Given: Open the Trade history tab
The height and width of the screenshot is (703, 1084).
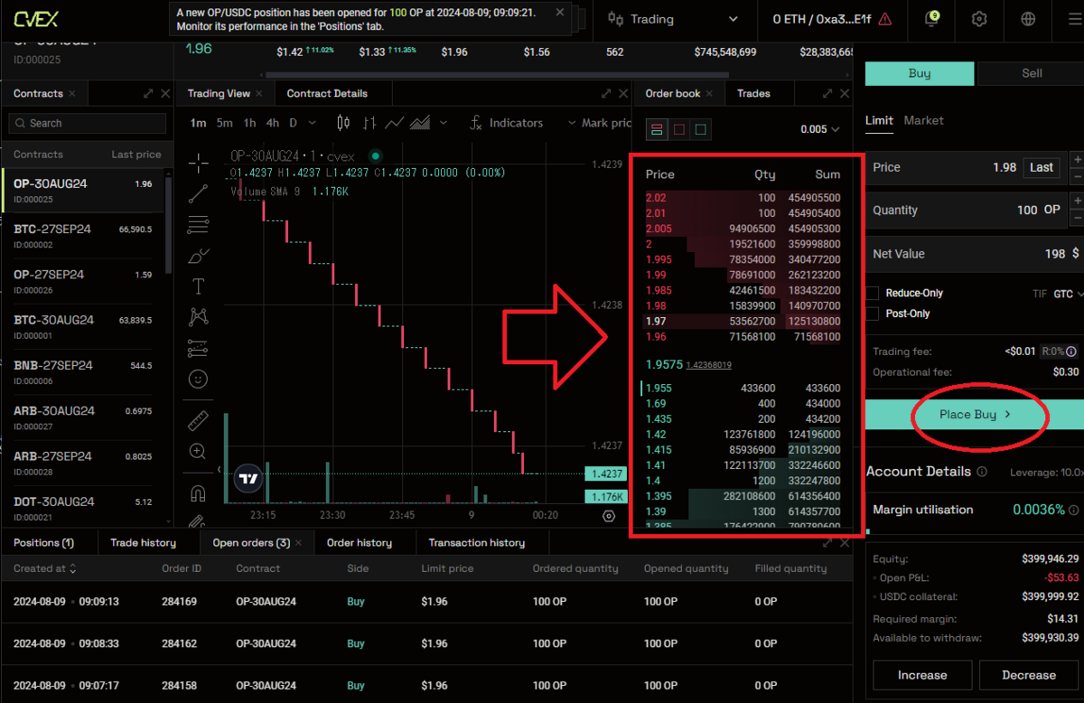Looking at the screenshot, I should 143,542.
